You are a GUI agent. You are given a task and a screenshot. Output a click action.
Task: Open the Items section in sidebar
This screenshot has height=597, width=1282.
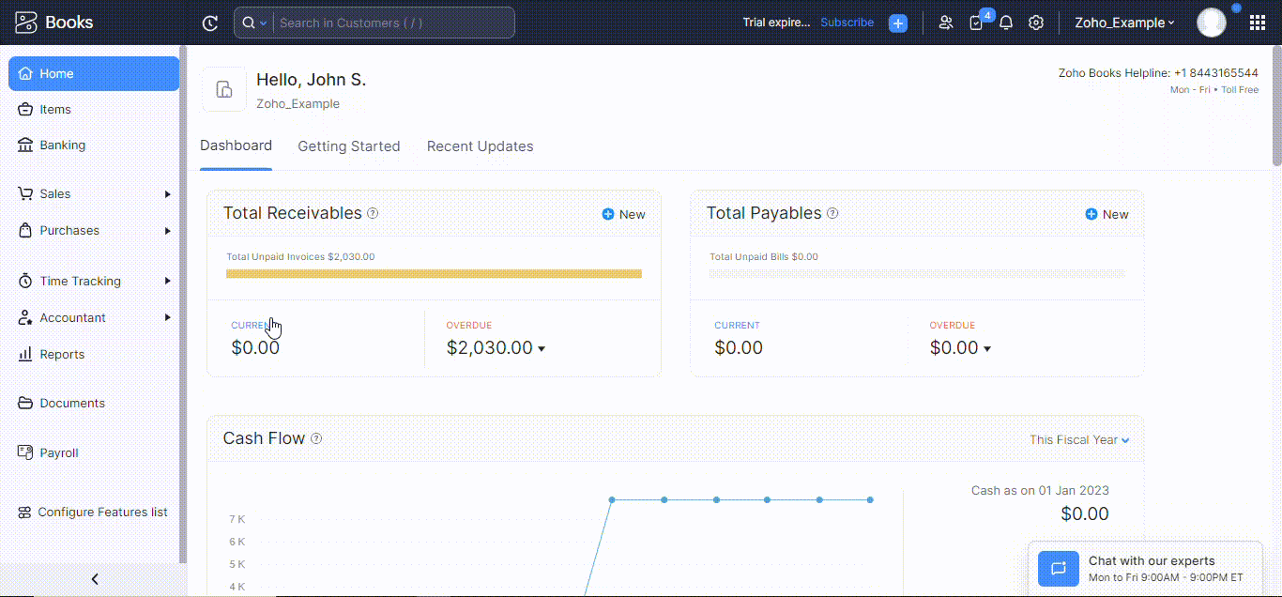(x=55, y=109)
